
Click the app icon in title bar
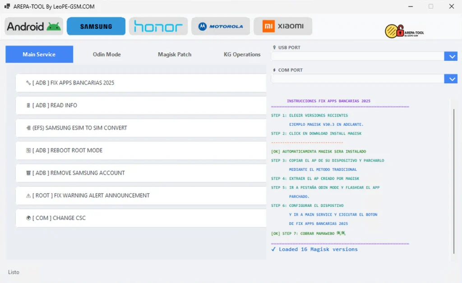click(x=7, y=7)
